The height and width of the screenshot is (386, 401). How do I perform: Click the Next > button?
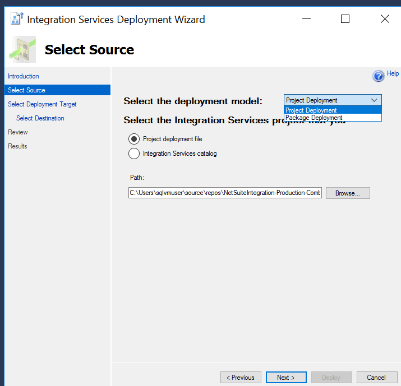(x=286, y=378)
